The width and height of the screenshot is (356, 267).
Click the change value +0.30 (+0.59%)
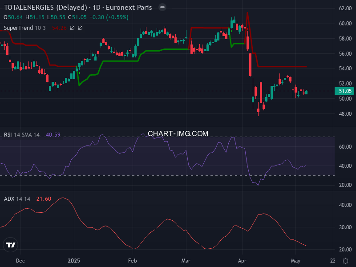point(109,17)
